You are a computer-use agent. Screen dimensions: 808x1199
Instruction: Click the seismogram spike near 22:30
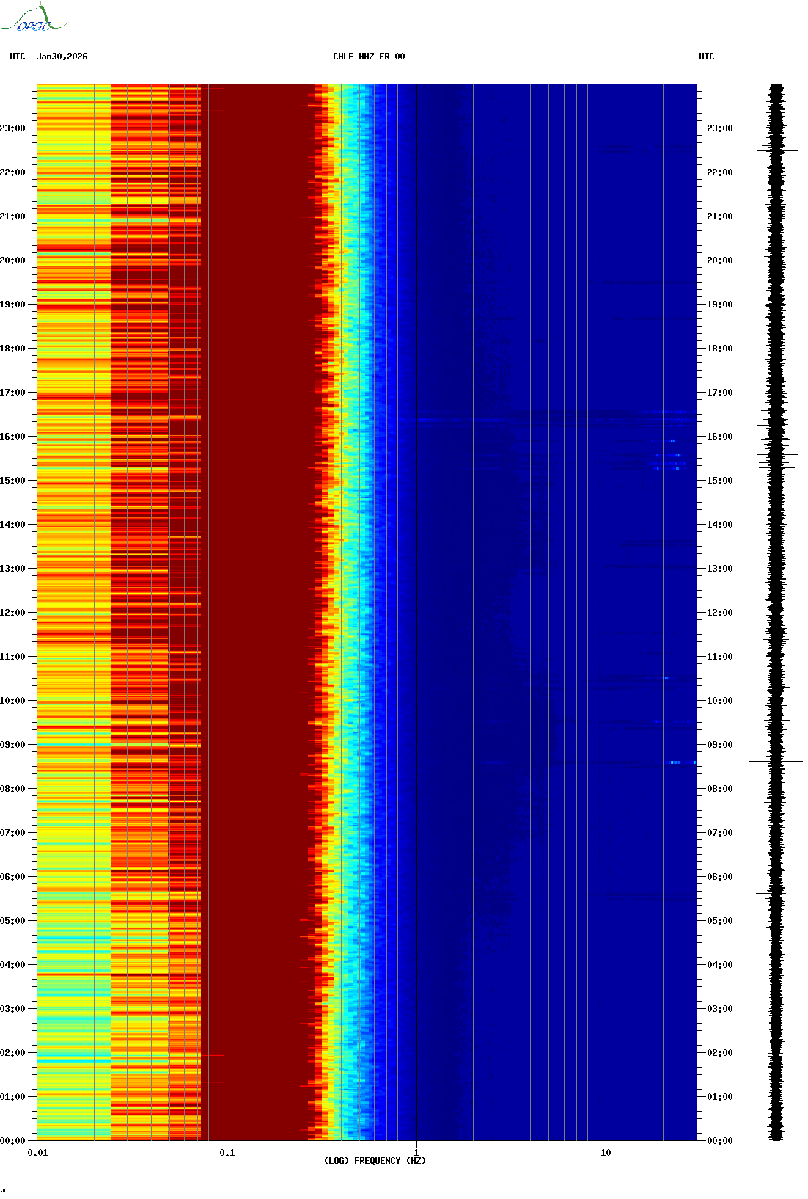pyautogui.click(x=777, y=150)
